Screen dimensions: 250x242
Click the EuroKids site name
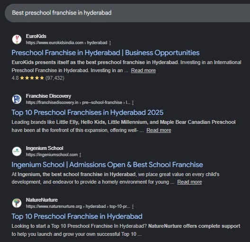(x=36, y=36)
